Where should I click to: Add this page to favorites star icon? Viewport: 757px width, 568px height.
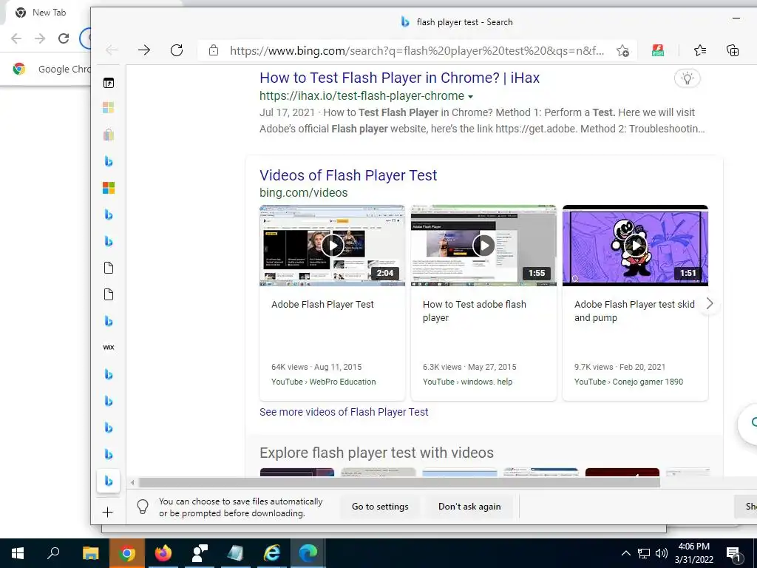(622, 50)
